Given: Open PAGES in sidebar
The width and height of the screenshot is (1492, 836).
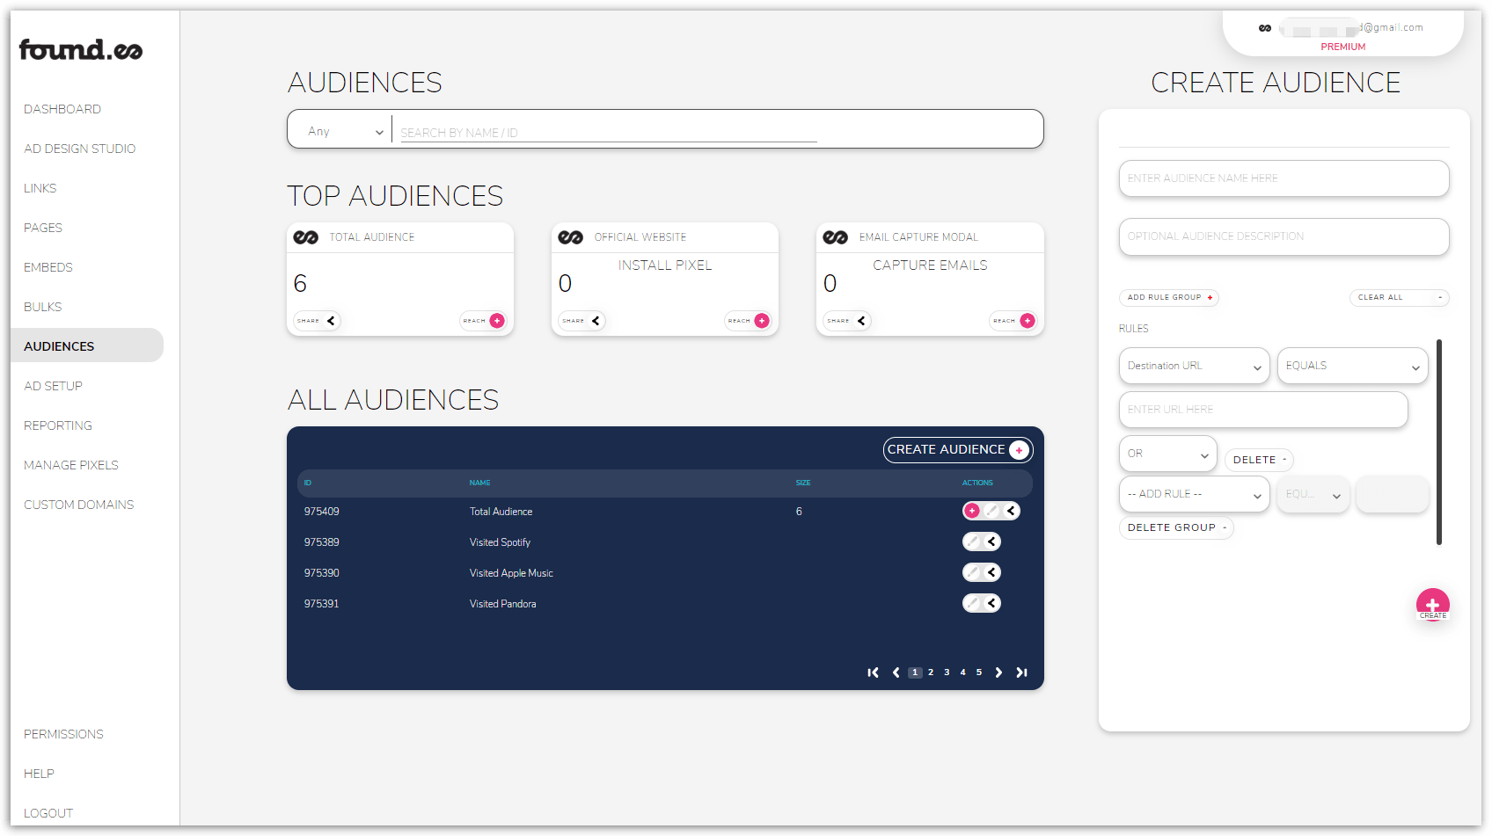Looking at the screenshot, I should [x=43, y=228].
